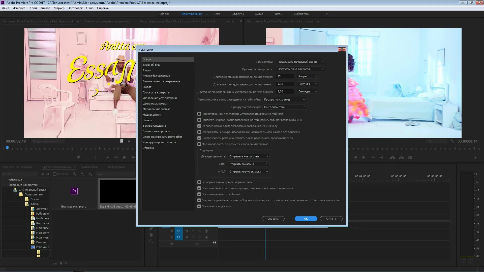
Task: Click Редактирование workspace tab
Action: [192, 14]
